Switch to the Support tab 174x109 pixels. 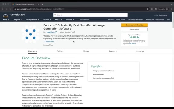click(x=113, y=51)
